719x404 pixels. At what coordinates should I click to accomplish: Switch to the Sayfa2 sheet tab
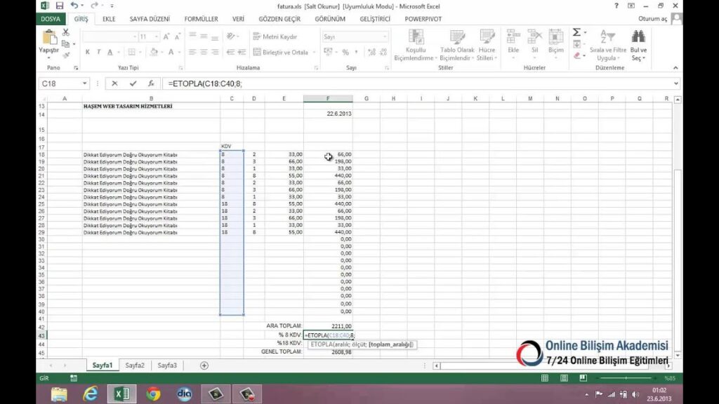[135, 365]
